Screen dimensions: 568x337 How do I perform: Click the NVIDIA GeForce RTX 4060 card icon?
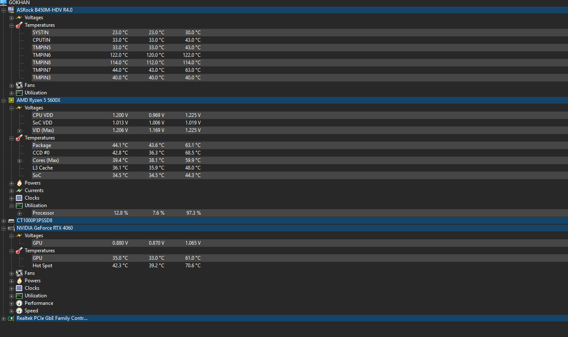coord(11,228)
